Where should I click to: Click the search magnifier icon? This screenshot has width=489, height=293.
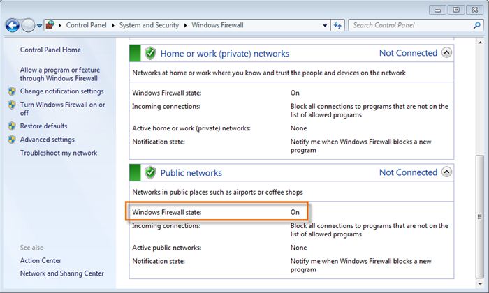pos(477,26)
